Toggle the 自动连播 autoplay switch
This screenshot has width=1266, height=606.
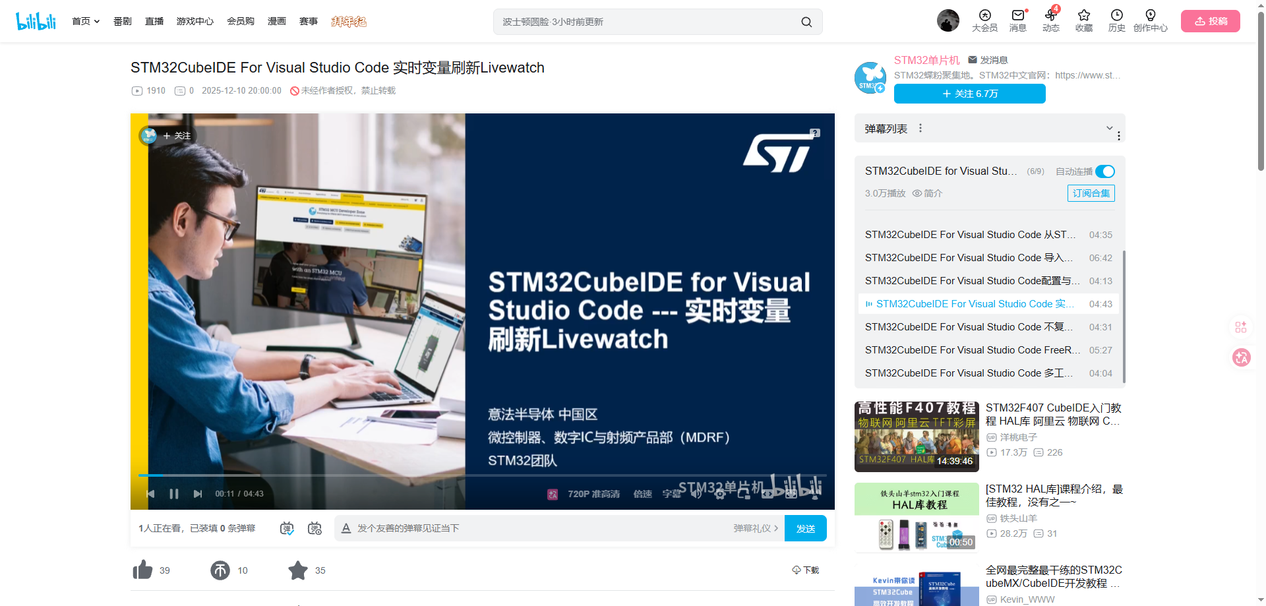point(1105,171)
